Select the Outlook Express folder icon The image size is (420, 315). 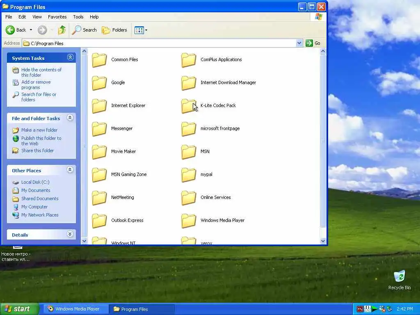coord(99,221)
